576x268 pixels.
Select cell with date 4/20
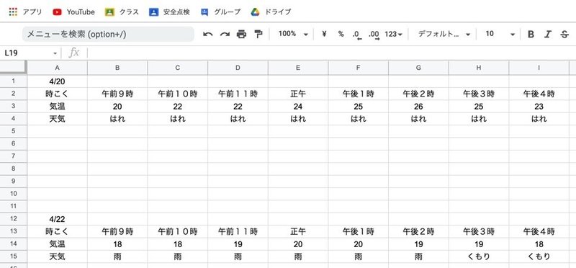[58, 81]
